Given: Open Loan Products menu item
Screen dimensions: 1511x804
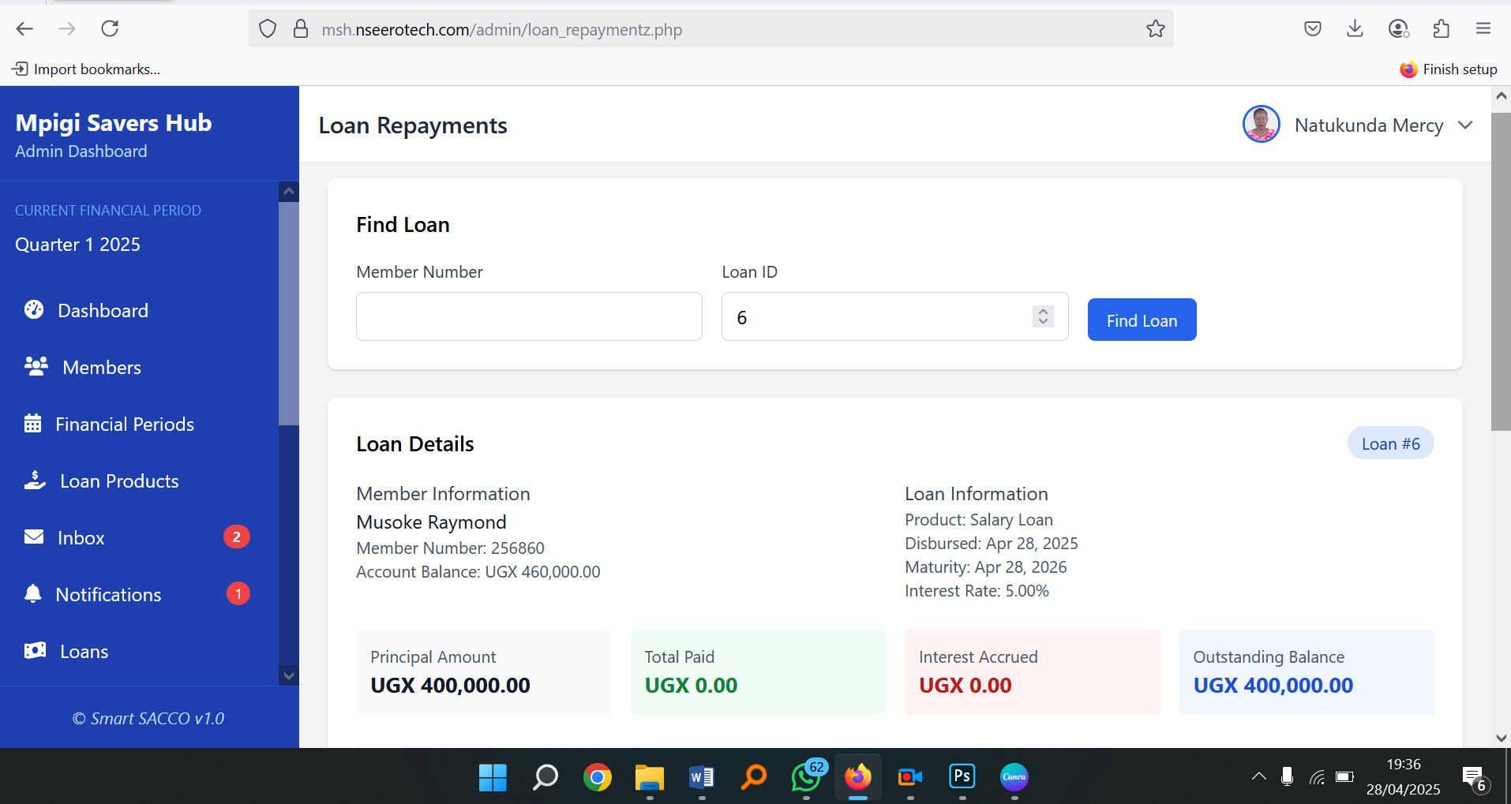Looking at the screenshot, I should pos(119,481).
